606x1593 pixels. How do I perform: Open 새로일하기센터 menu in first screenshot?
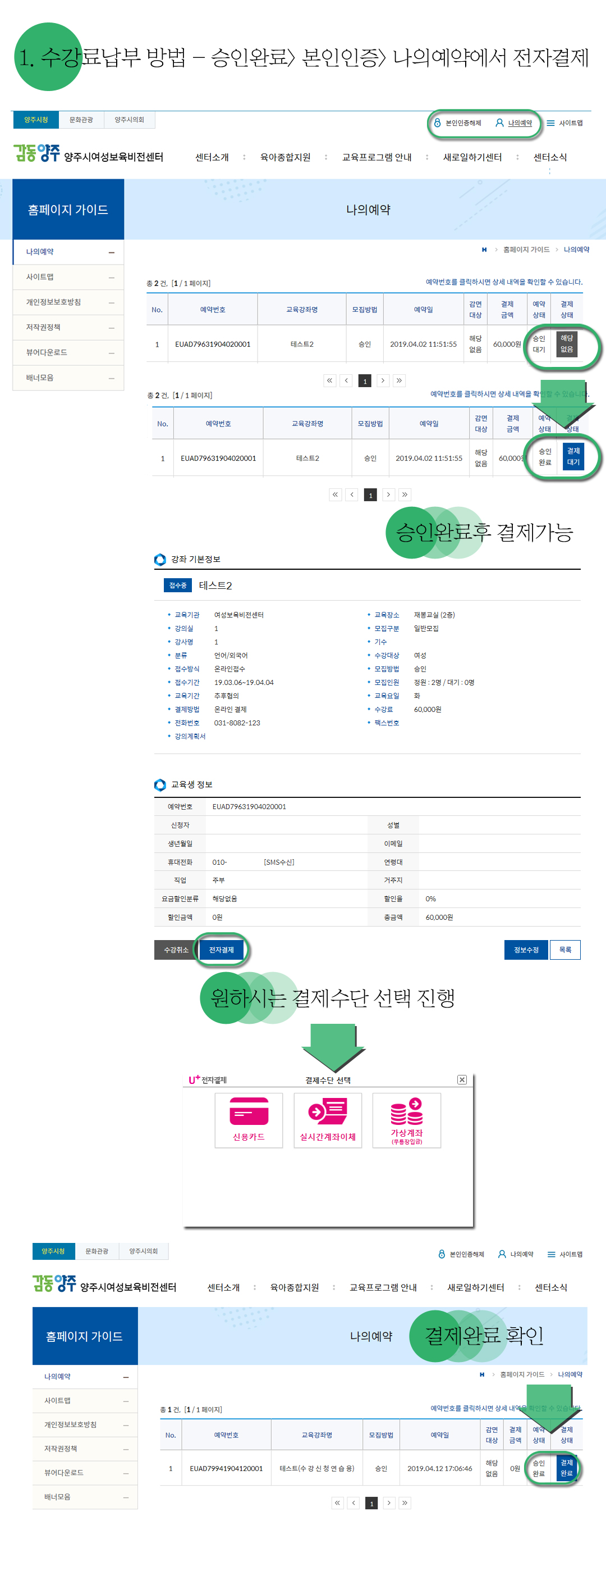tap(472, 157)
